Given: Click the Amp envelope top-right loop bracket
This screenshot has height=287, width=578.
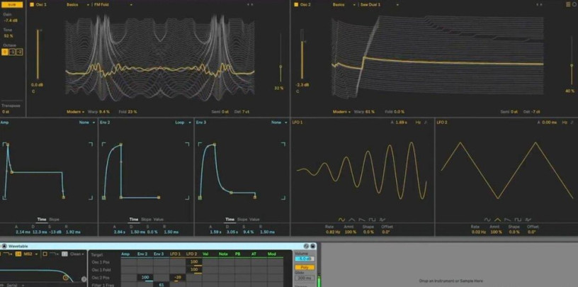Looking at the screenshot, I should pyautogui.click(x=91, y=145).
